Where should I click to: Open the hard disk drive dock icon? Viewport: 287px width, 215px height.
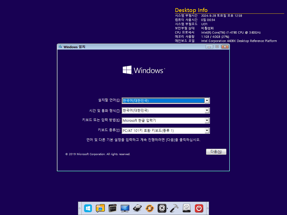[137, 208]
